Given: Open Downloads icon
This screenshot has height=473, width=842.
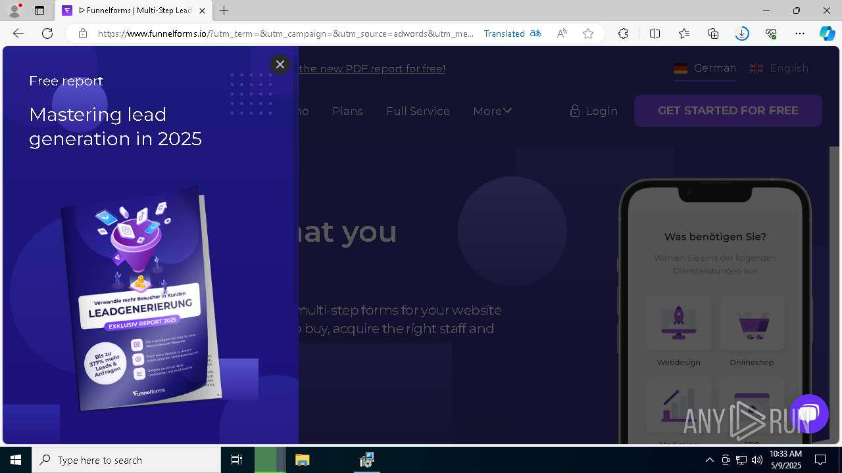Looking at the screenshot, I should 742,34.
